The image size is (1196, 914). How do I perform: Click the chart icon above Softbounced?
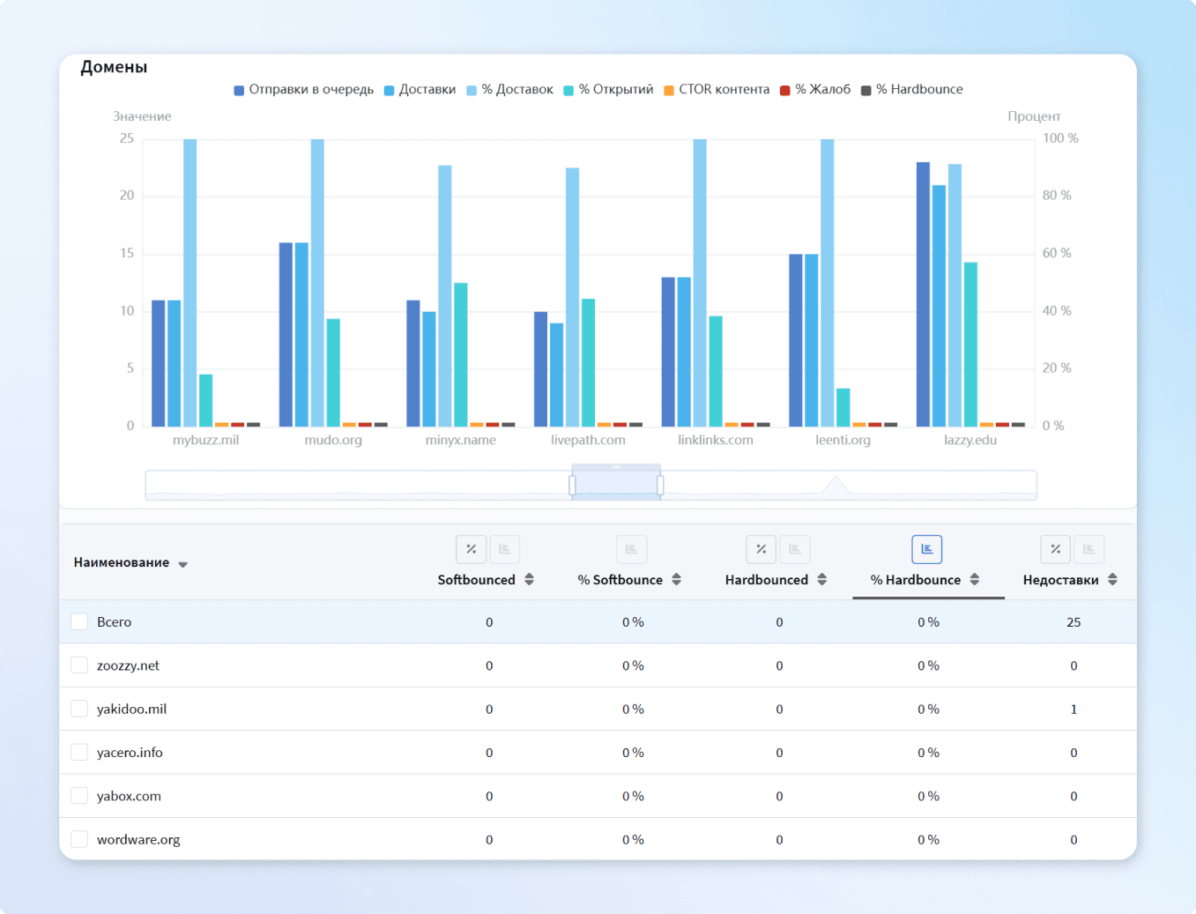[505, 549]
